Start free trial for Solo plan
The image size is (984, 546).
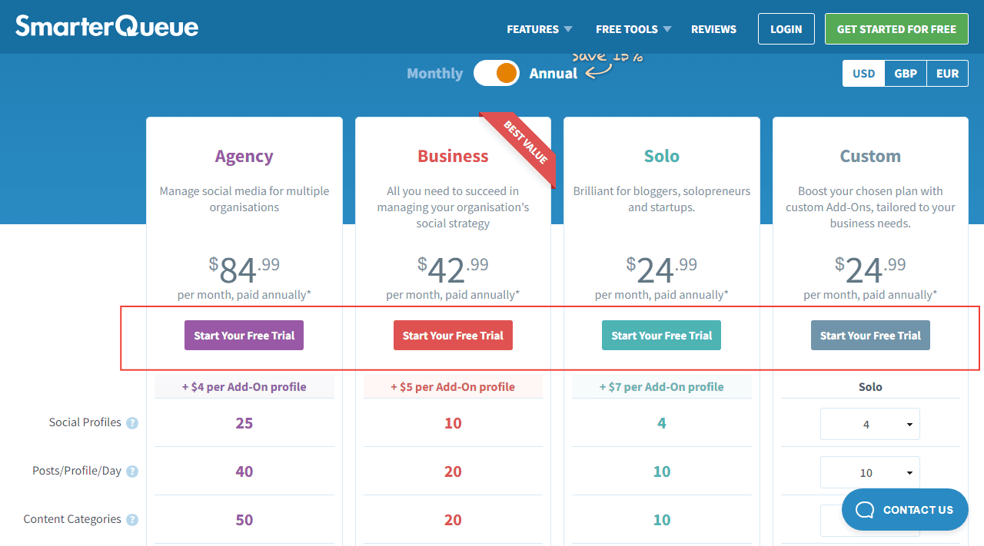[x=661, y=336]
